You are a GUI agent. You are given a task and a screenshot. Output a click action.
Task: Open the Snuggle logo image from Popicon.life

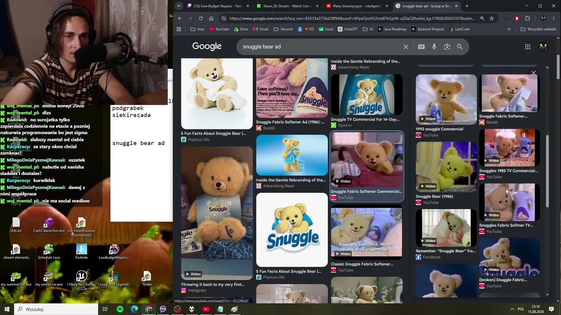292,230
